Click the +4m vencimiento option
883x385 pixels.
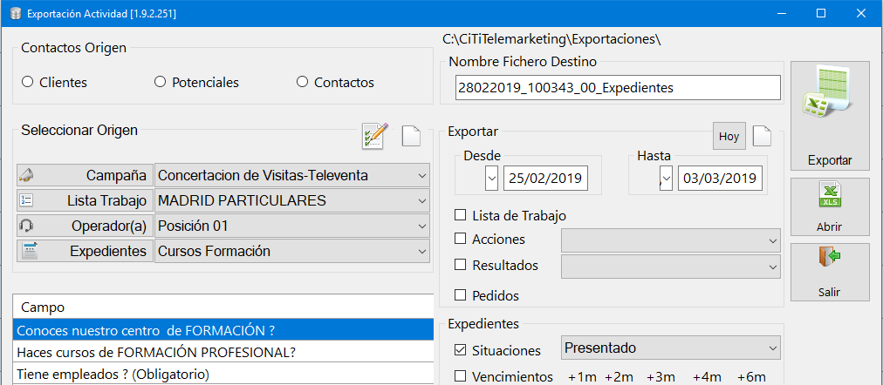708,376
